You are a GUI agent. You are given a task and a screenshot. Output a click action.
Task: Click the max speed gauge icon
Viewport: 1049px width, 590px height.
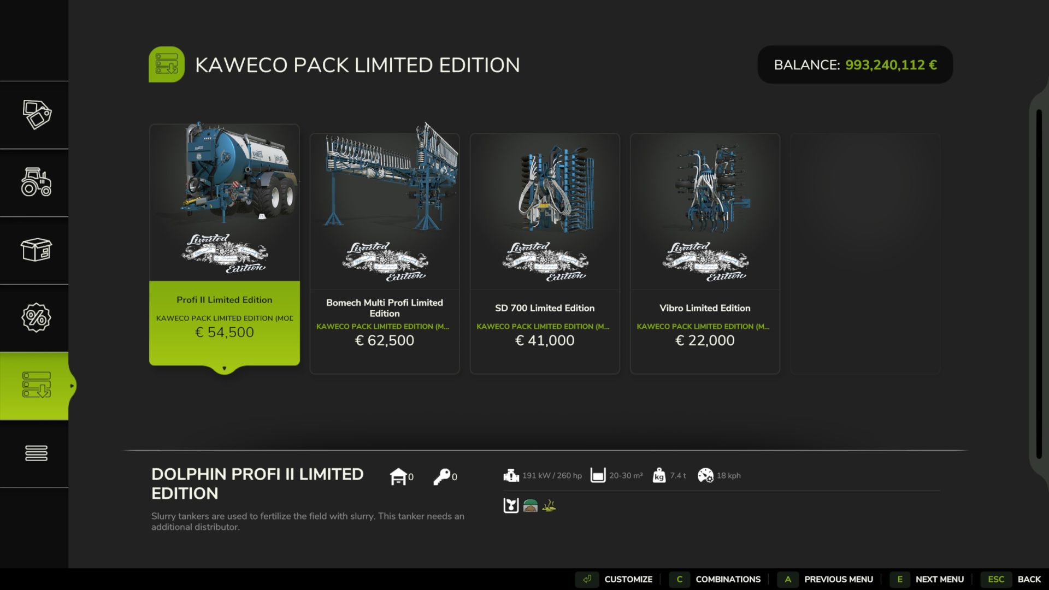click(705, 475)
